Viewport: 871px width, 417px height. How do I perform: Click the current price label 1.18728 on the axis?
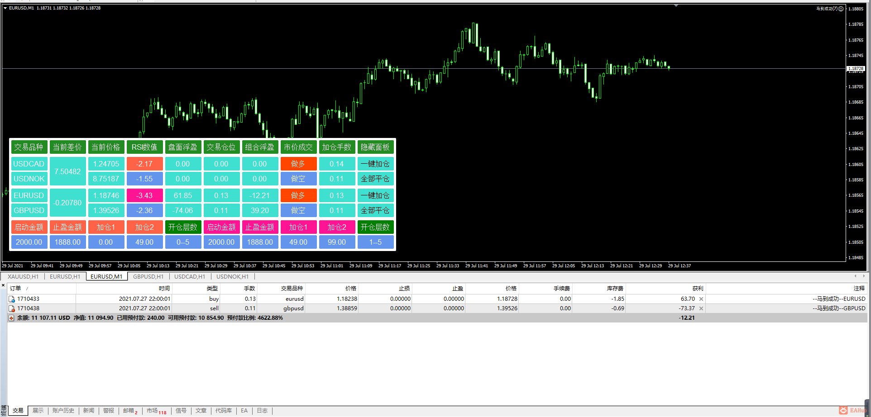pos(856,69)
